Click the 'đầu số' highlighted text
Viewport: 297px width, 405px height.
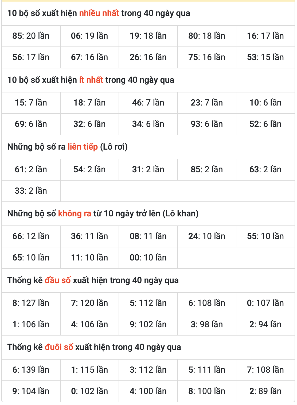click(x=58, y=280)
